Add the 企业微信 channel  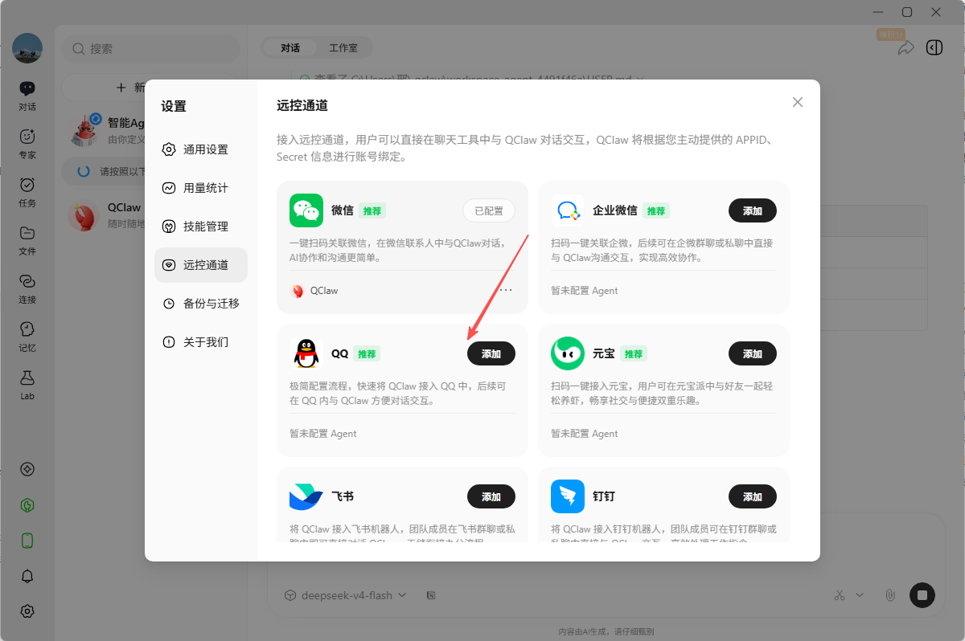[753, 210]
